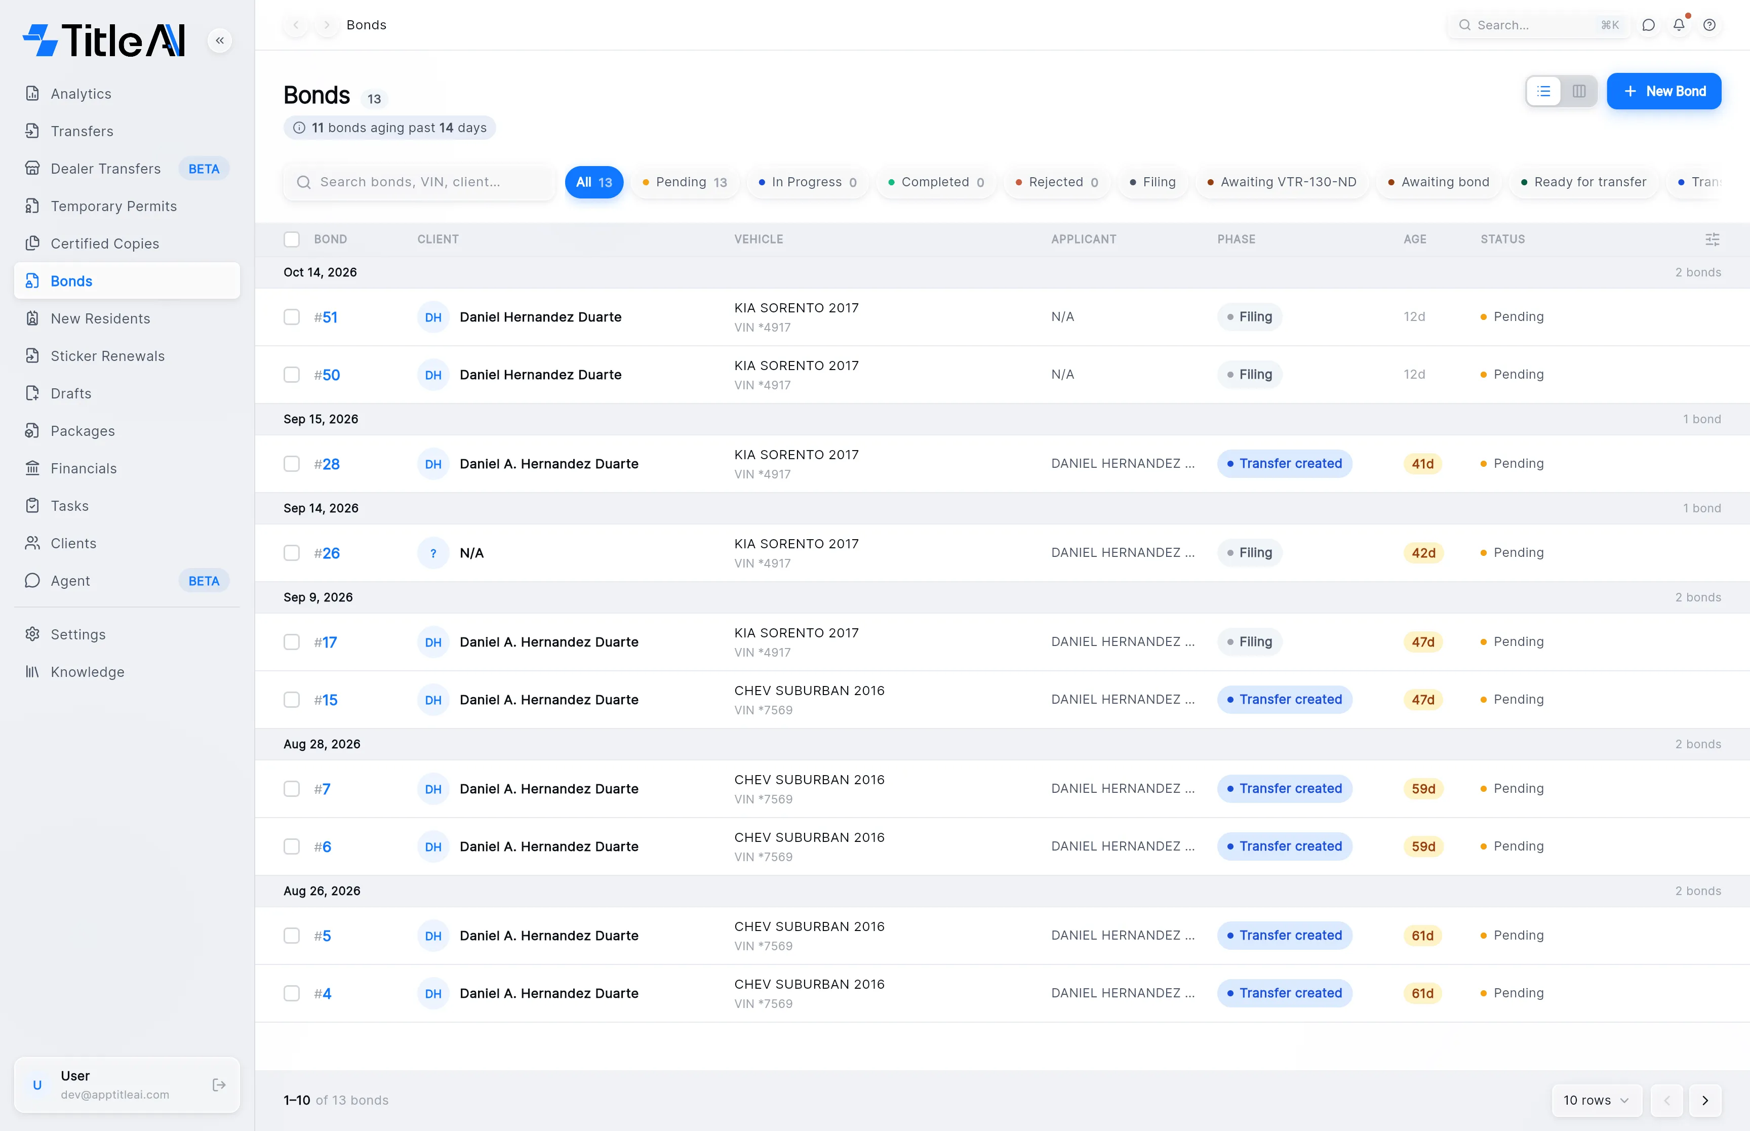Image resolution: width=1750 pixels, height=1131 pixels.
Task: Click the Financials bank icon
Action: click(32, 468)
